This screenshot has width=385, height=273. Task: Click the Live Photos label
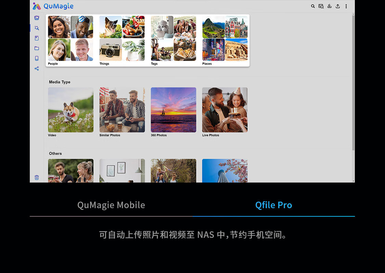click(x=210, y=135)
